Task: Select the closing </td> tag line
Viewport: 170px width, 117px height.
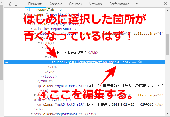Action: point(53,67)
